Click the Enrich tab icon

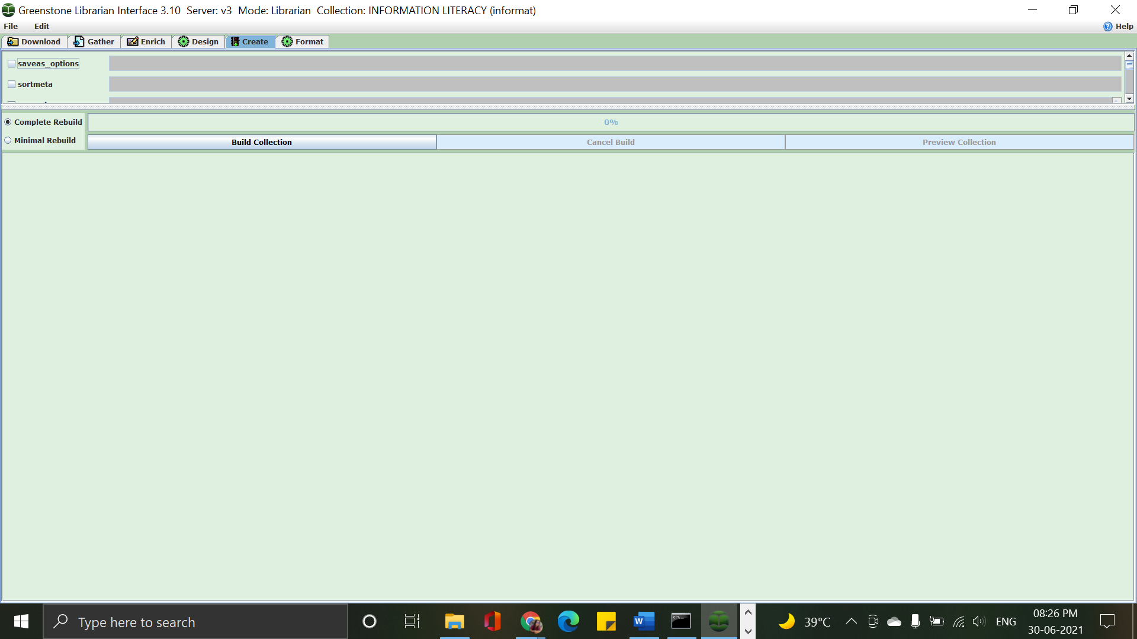coord(133,41)
